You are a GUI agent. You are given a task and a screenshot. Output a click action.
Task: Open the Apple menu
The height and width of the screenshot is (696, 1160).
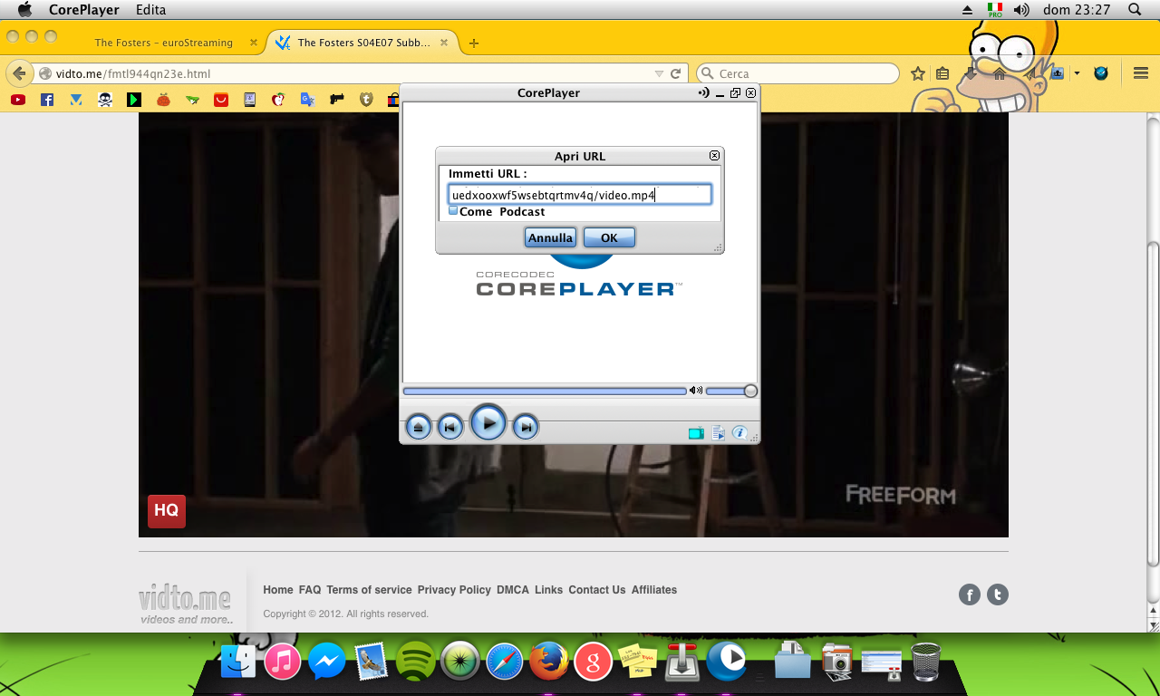(x=25, y=10)
